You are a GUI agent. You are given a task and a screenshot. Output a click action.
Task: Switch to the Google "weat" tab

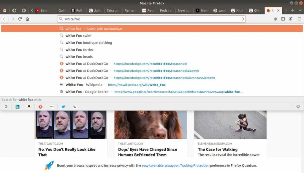(220, 10)
